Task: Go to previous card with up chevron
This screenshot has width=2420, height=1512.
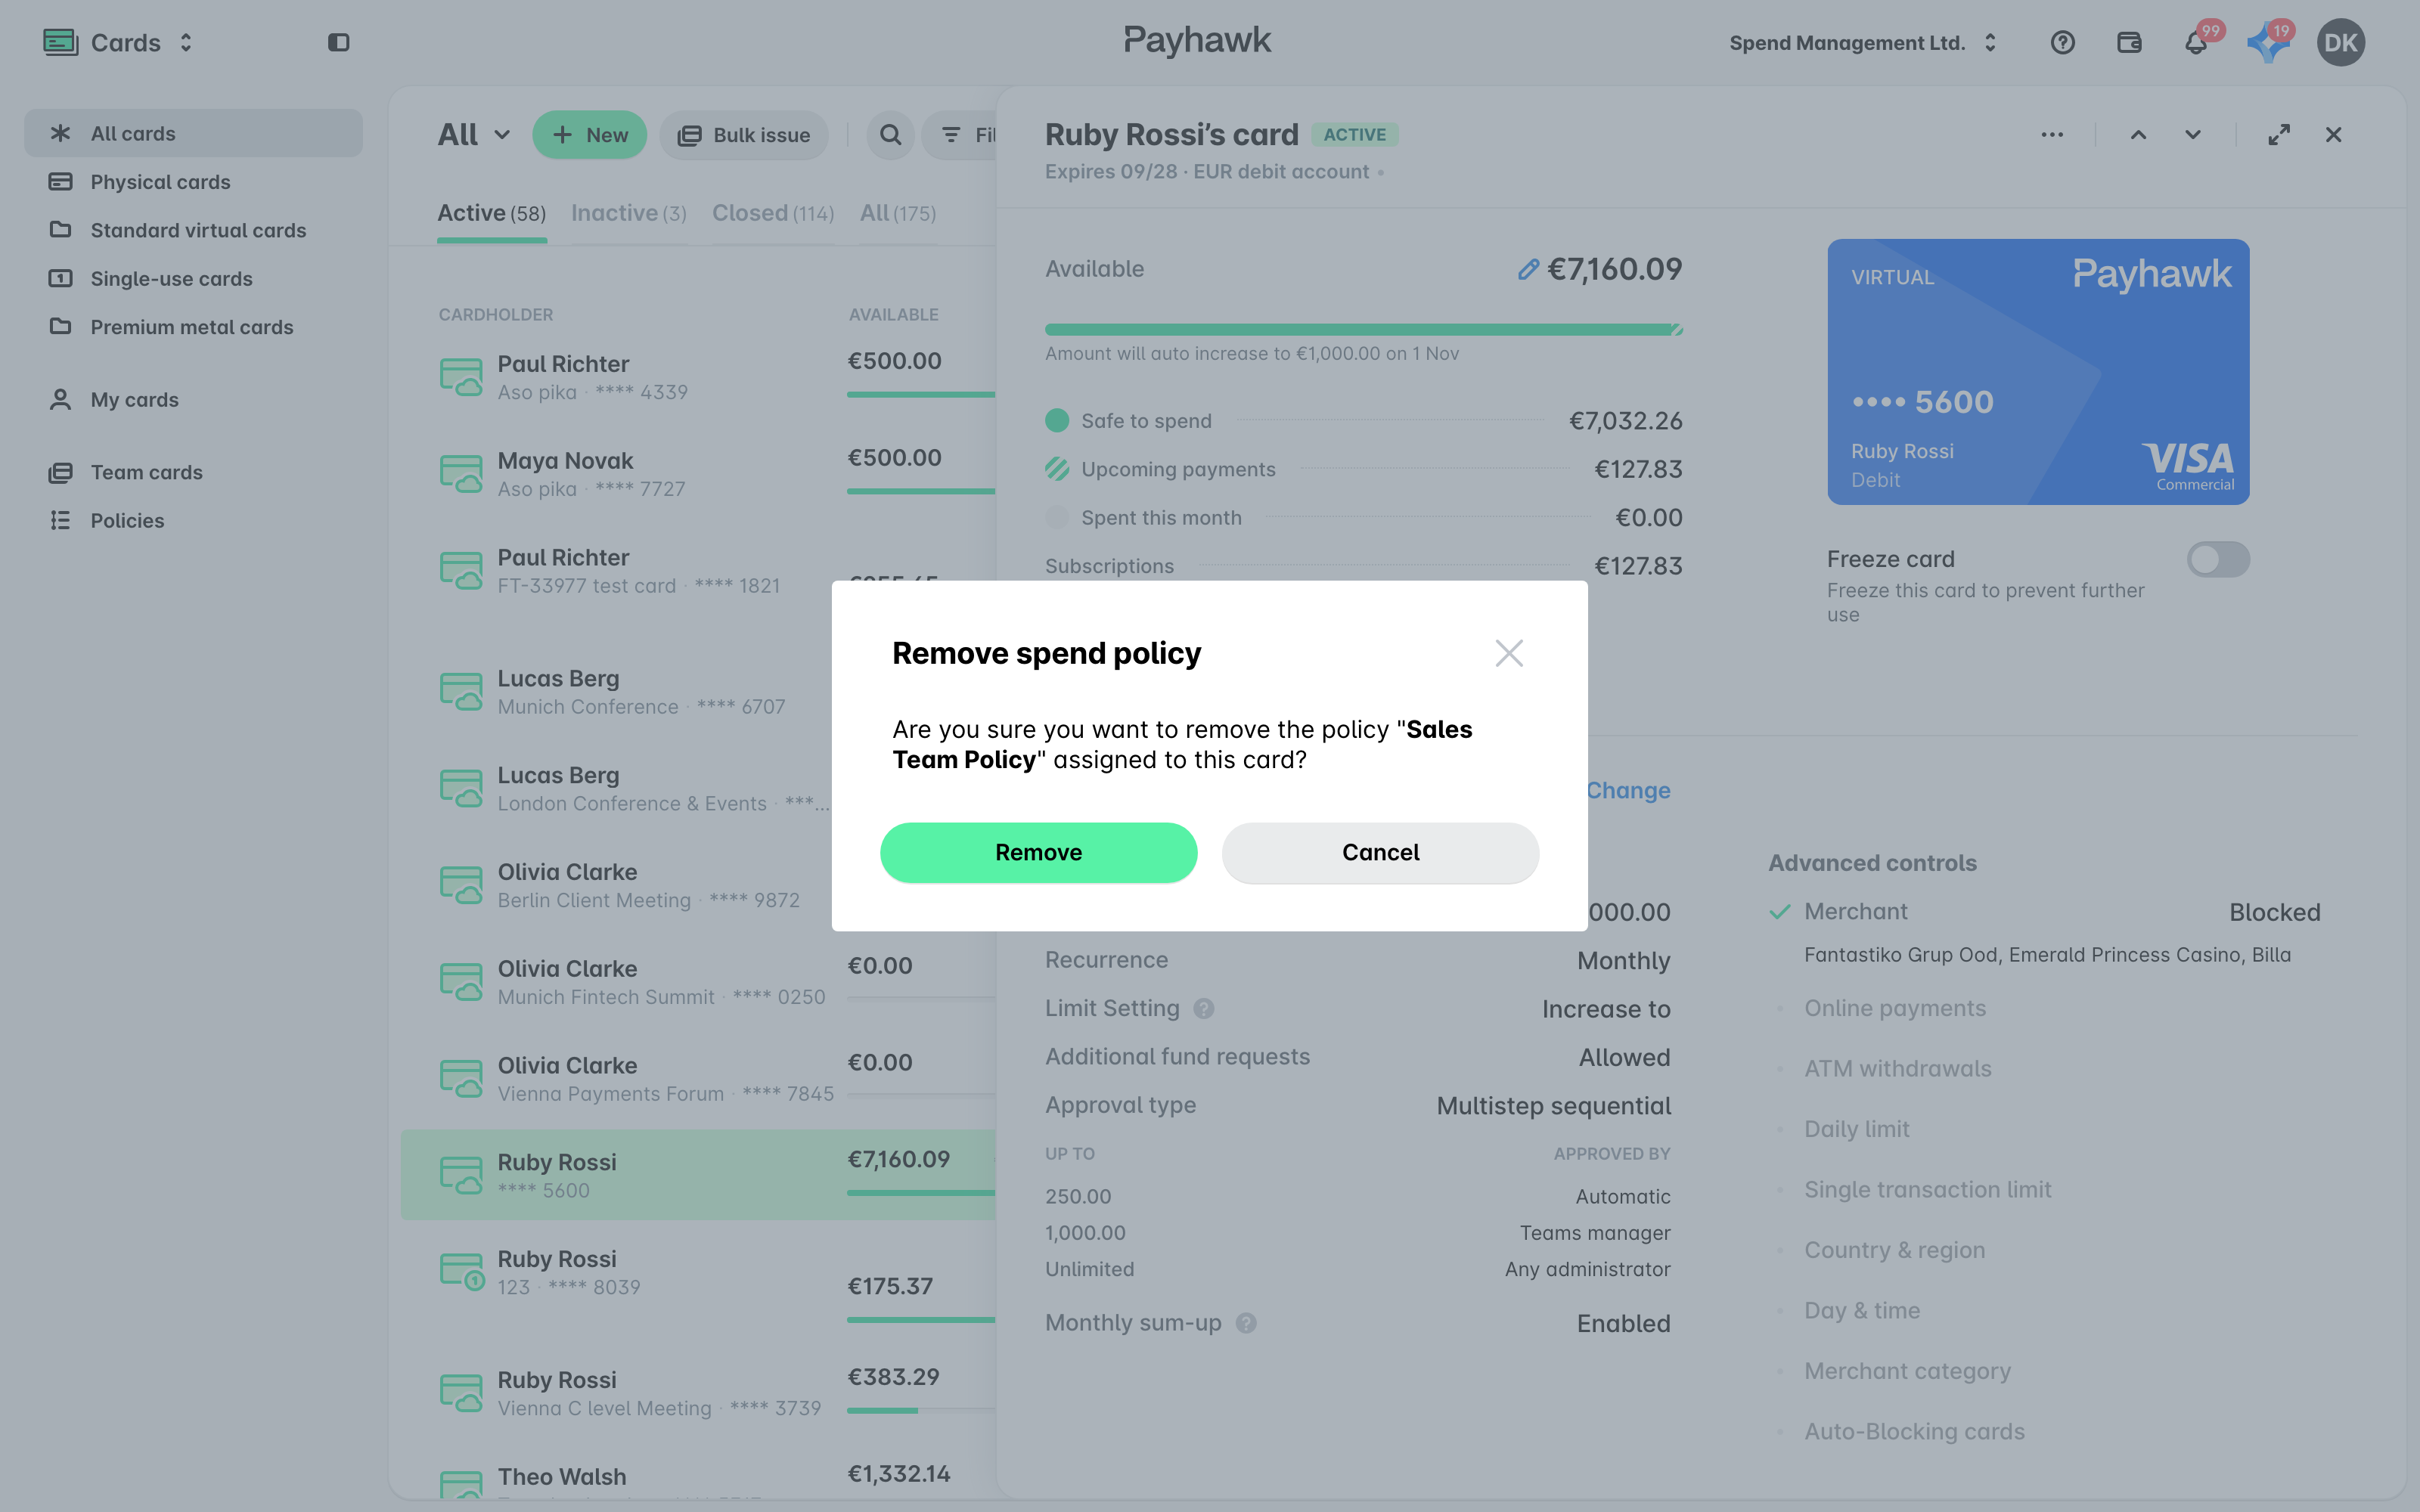Action: click(x=2137, y=135)
